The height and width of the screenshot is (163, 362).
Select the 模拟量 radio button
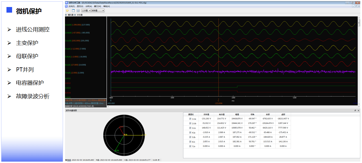tap(66, 15)
